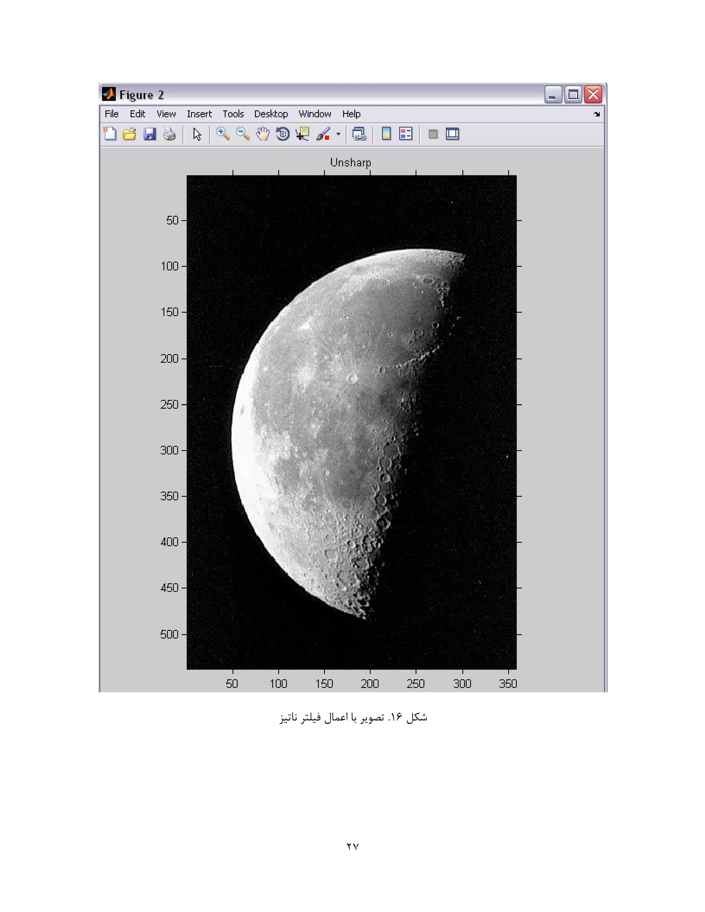Toggle the Insert Legend toolbar button

pyautogui.click(x=406, y=134)
